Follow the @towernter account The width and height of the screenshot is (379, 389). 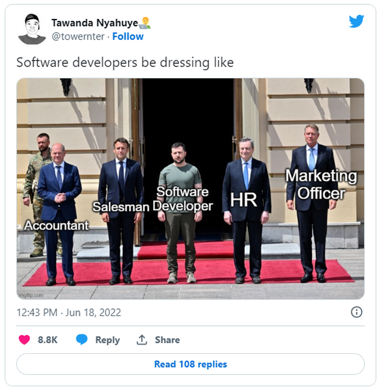128,36
